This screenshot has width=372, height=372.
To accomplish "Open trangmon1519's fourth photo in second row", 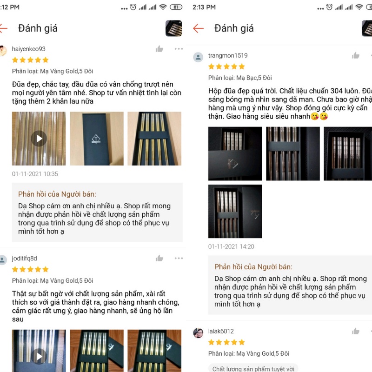I will point(235,211).
